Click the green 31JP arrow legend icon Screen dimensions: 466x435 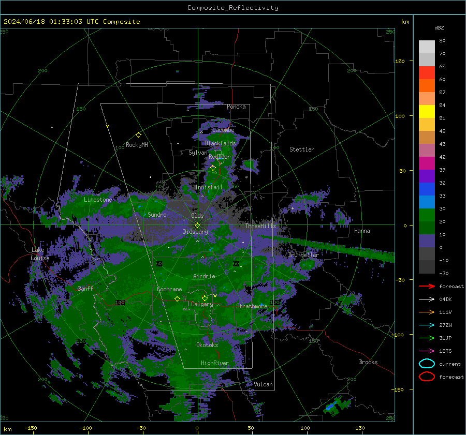(x=427, y=338)
